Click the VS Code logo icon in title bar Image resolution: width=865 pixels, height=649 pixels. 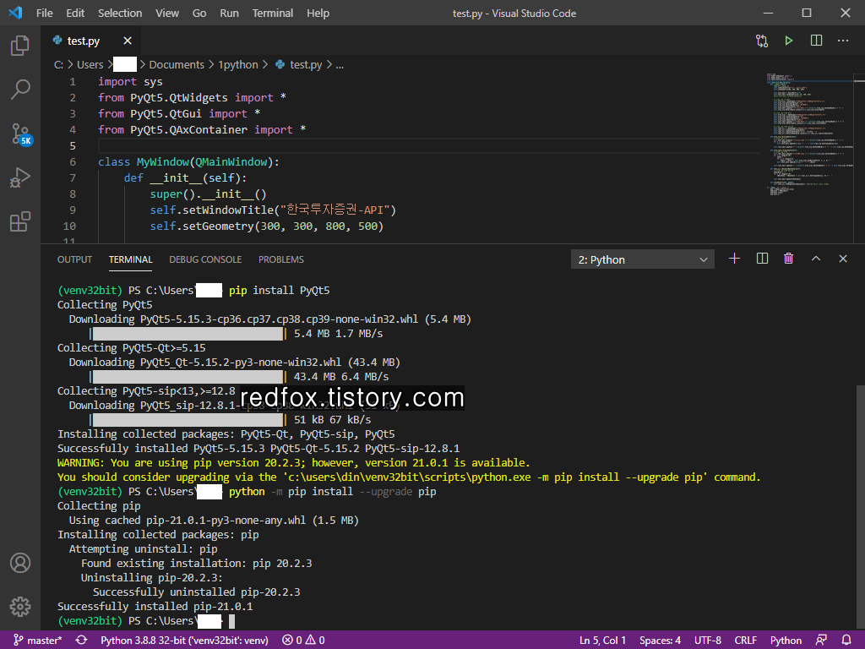(15, 13)
